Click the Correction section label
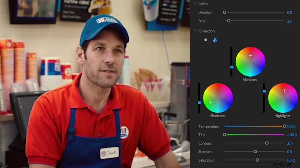The height and width of the screenshot is (168, 300). pyautogui.click(x=207, y=31)
